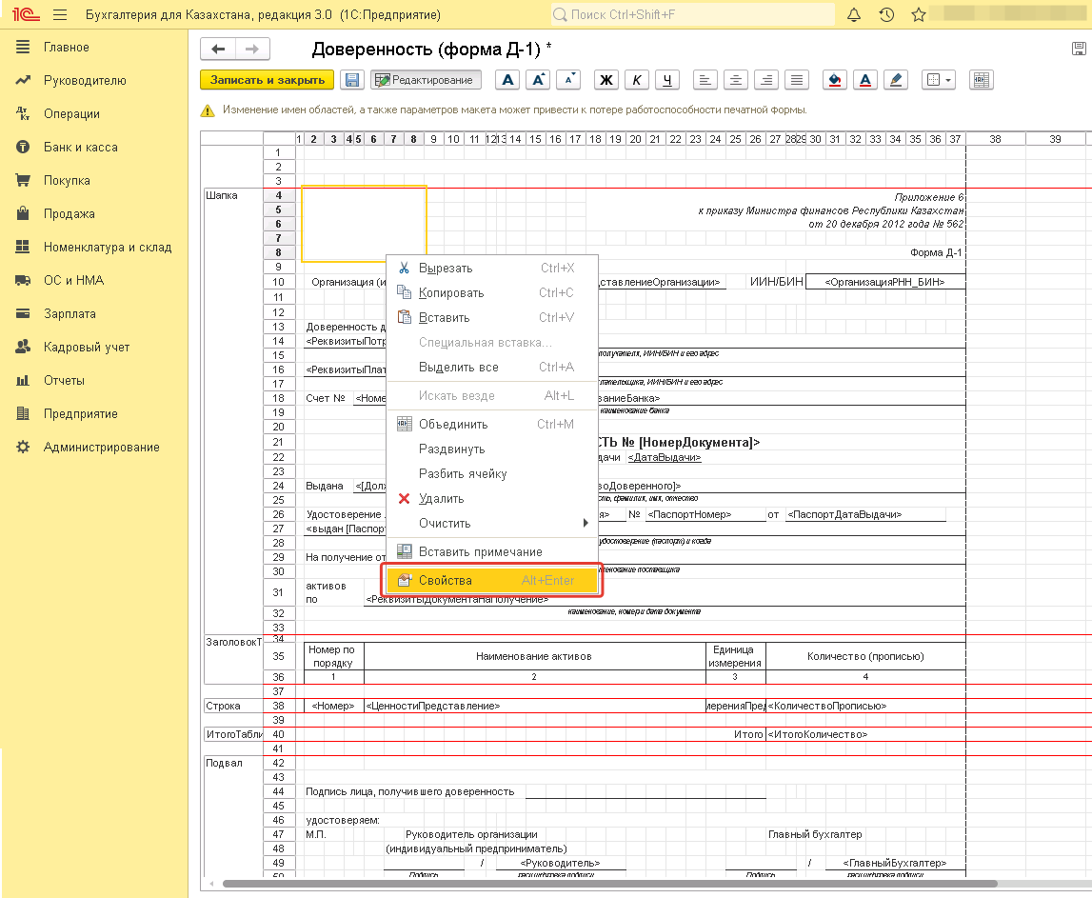
Task: Pick the text color
Action: point(865,80)
